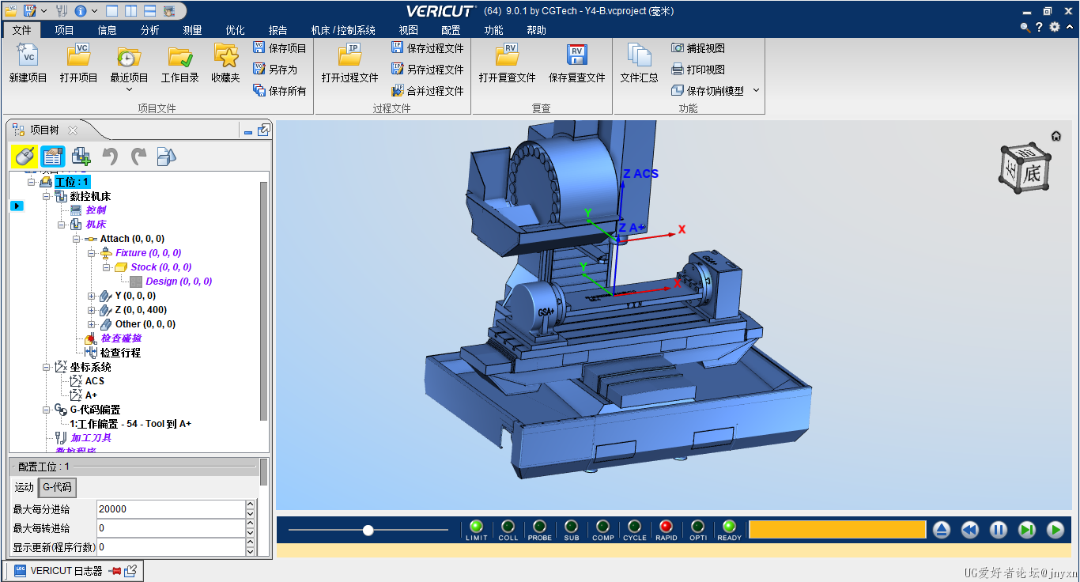Expand the Z (0, 0, 400) axis node

[x=92, y=310]
